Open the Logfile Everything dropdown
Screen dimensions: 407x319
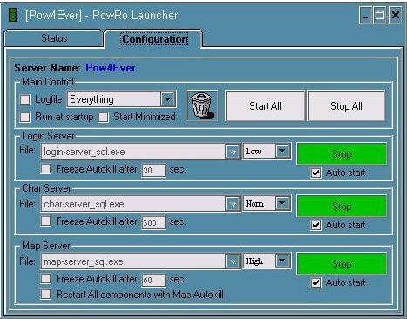[x=168, y=99]
